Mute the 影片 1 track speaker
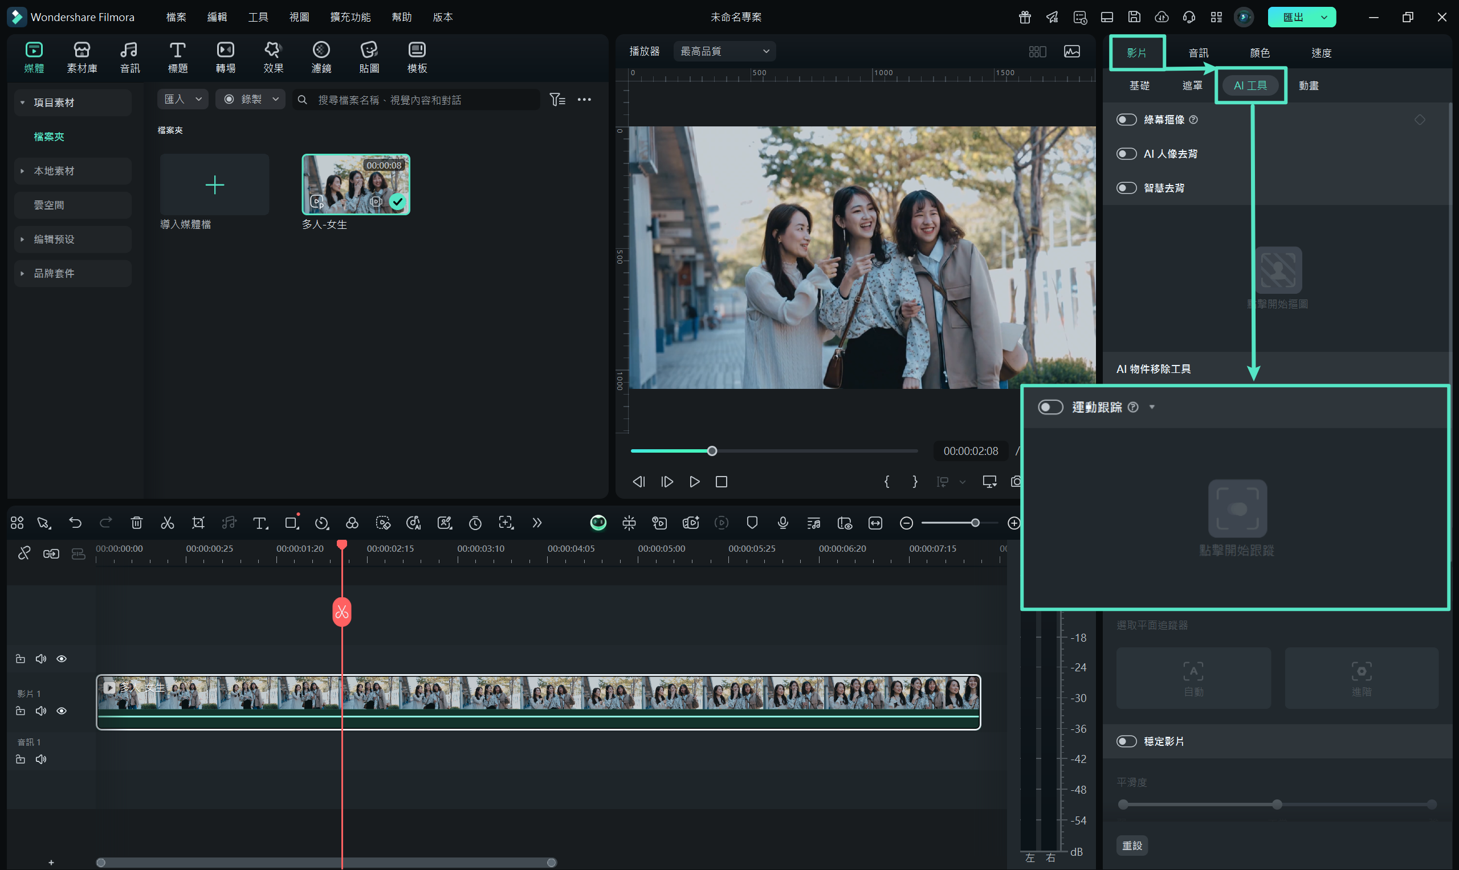This screenshot has height=870, width=1459. tap(41, 711)
